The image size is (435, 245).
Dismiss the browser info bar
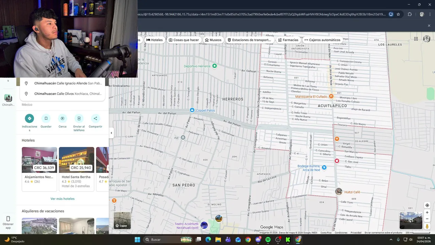429,26
